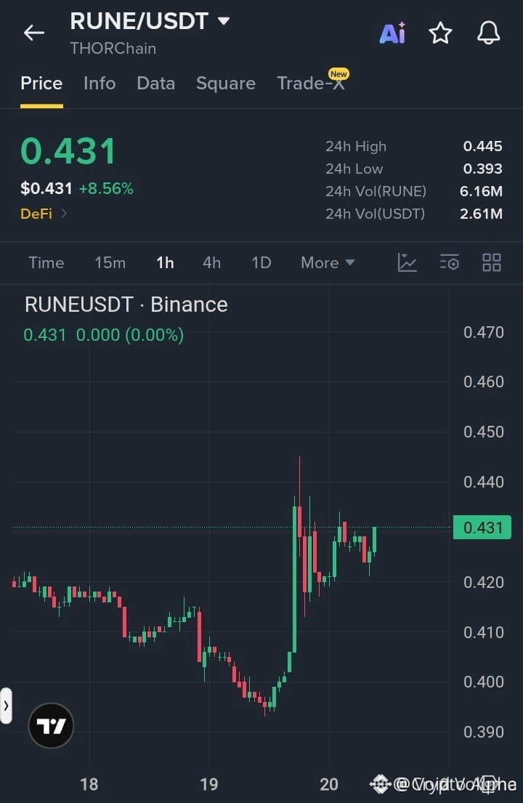This screenshot has width=523, height=803.
Task: Tap the TradingView logo badge
Action: tap(51, 725)
